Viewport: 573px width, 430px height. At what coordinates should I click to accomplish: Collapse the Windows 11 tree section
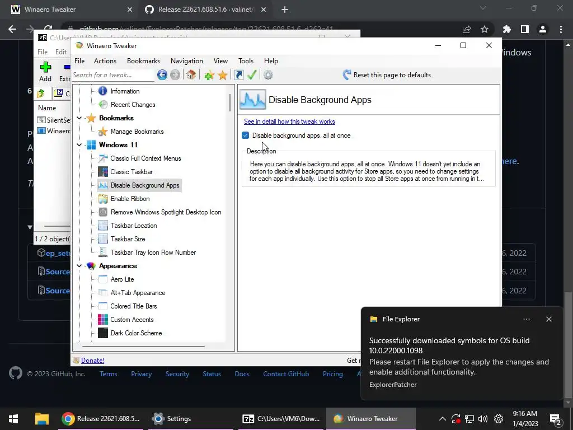click(x=79, y=145)
